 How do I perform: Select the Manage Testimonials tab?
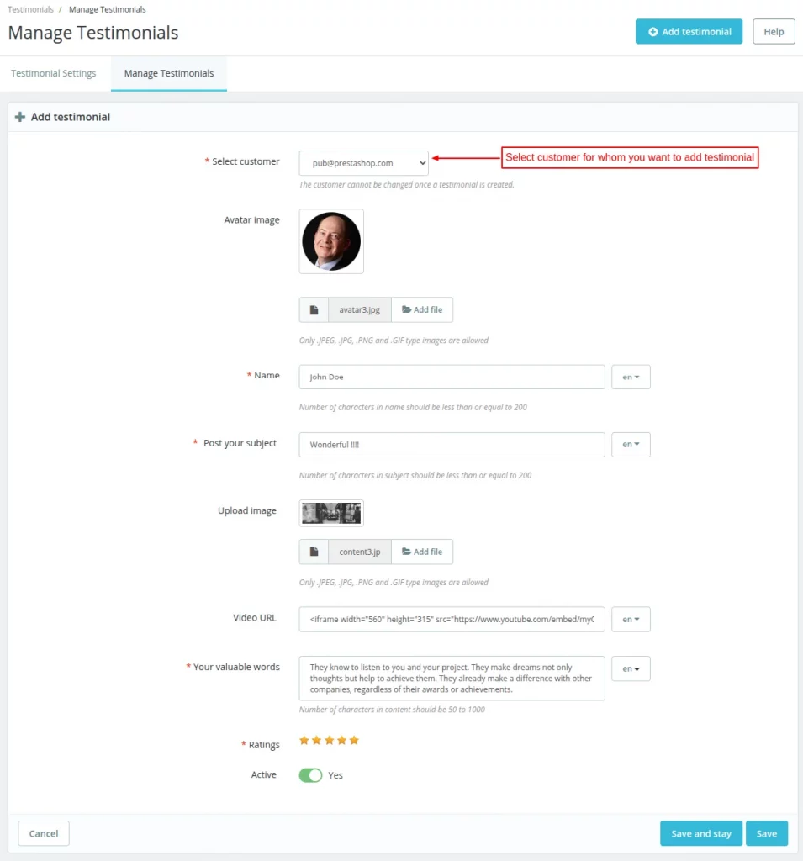click(x=169, y=73)
